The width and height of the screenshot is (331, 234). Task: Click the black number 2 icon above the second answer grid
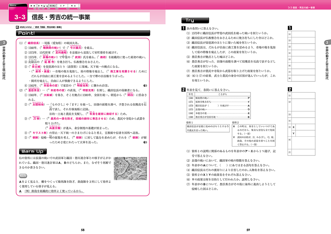[290, 89]
